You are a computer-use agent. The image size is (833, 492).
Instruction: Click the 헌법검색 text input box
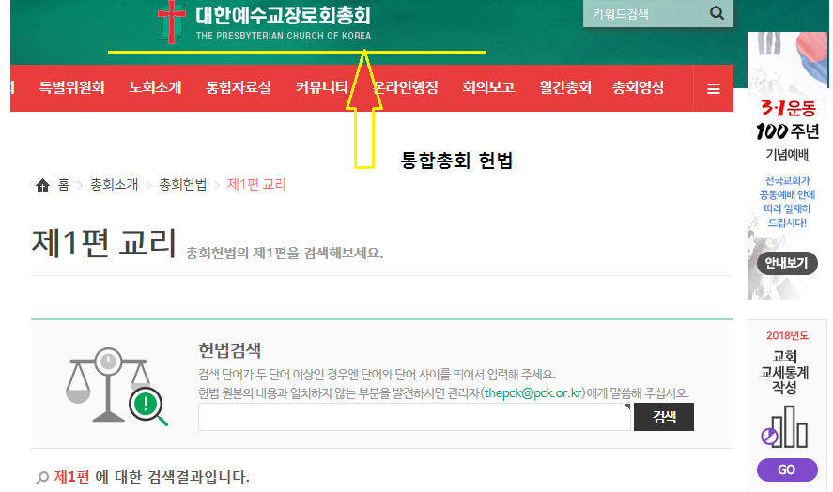tap(414, 417)
